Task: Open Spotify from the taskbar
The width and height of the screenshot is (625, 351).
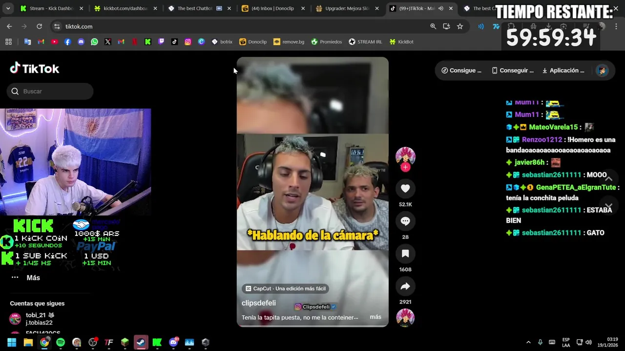Action: click(61, 342)
